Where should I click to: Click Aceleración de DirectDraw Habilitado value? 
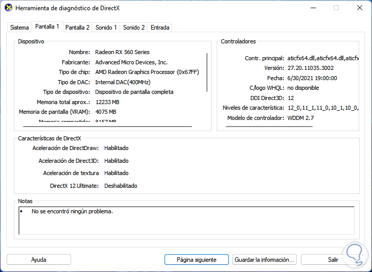point(117,148)
